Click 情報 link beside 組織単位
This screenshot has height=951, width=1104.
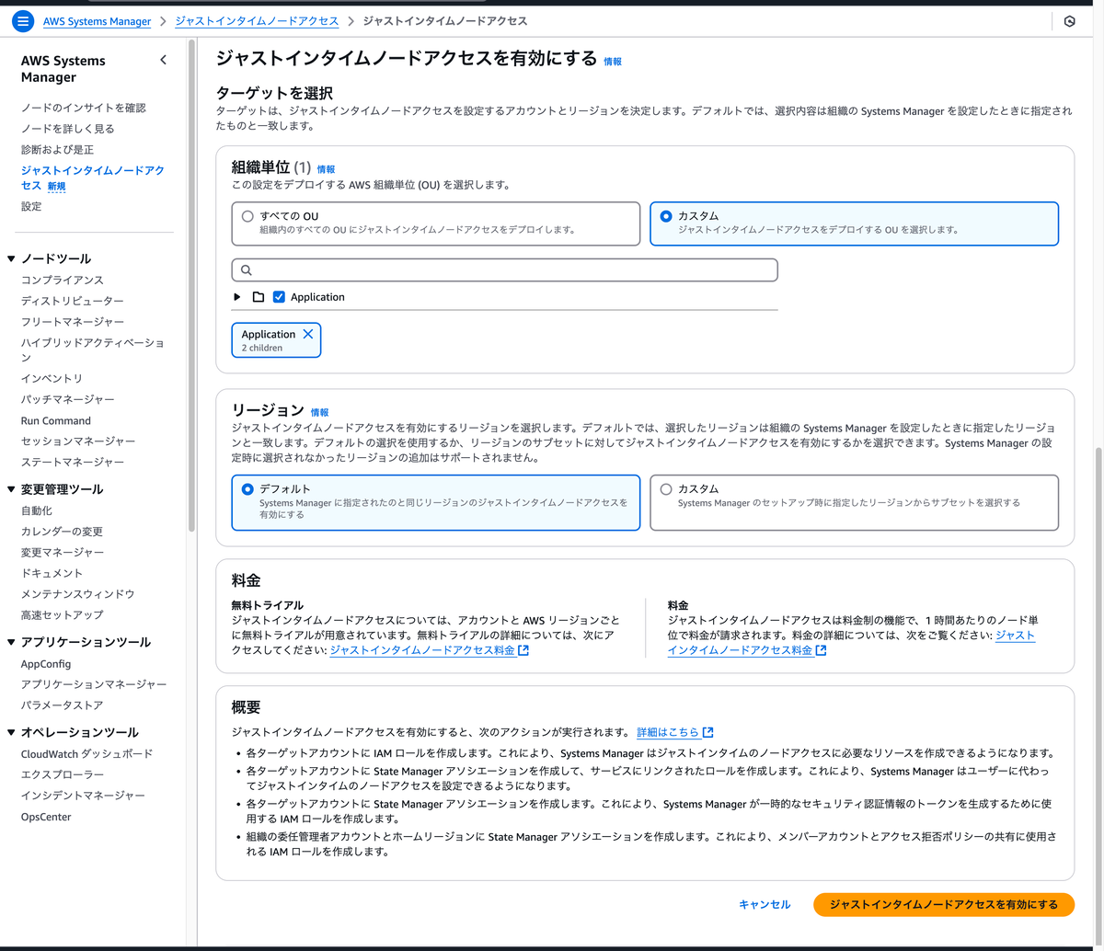click(326, 169)
